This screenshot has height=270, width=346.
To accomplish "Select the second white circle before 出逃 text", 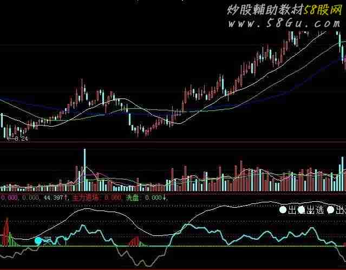I will coord(302,210).
